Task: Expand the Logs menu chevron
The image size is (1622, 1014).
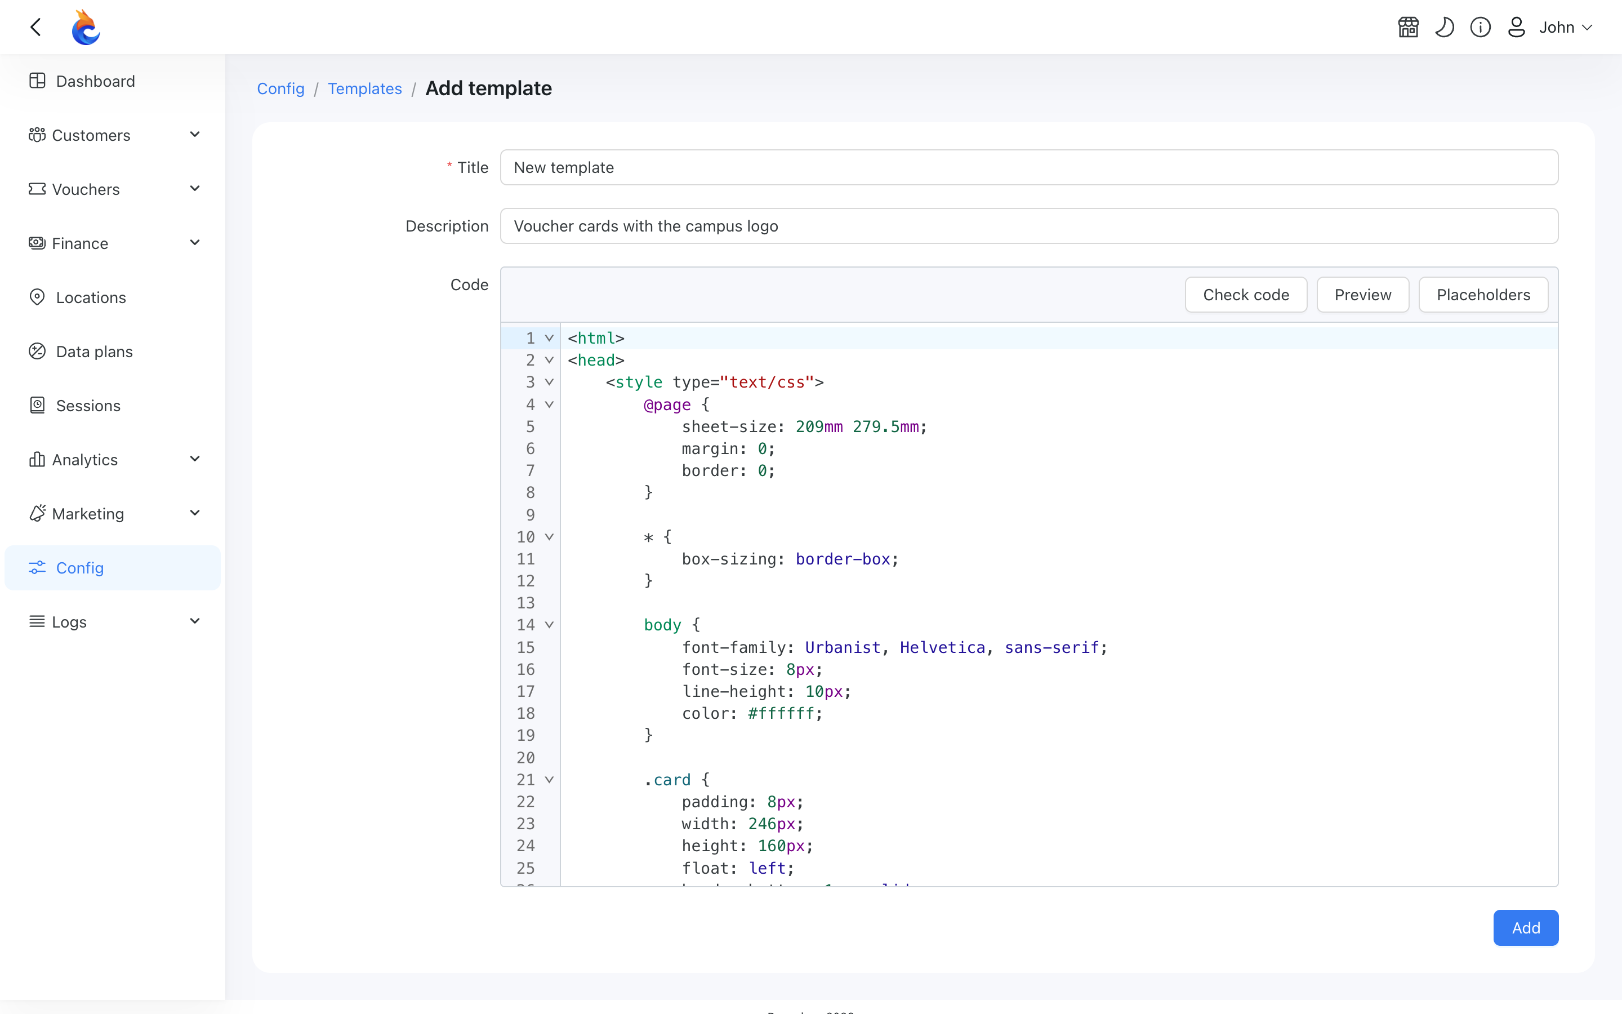Action: 195,622
